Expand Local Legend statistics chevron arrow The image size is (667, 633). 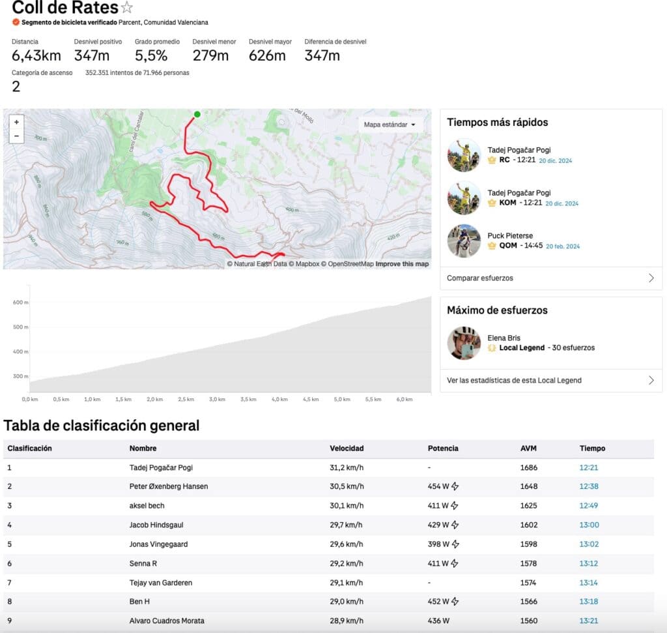(651, 380)
